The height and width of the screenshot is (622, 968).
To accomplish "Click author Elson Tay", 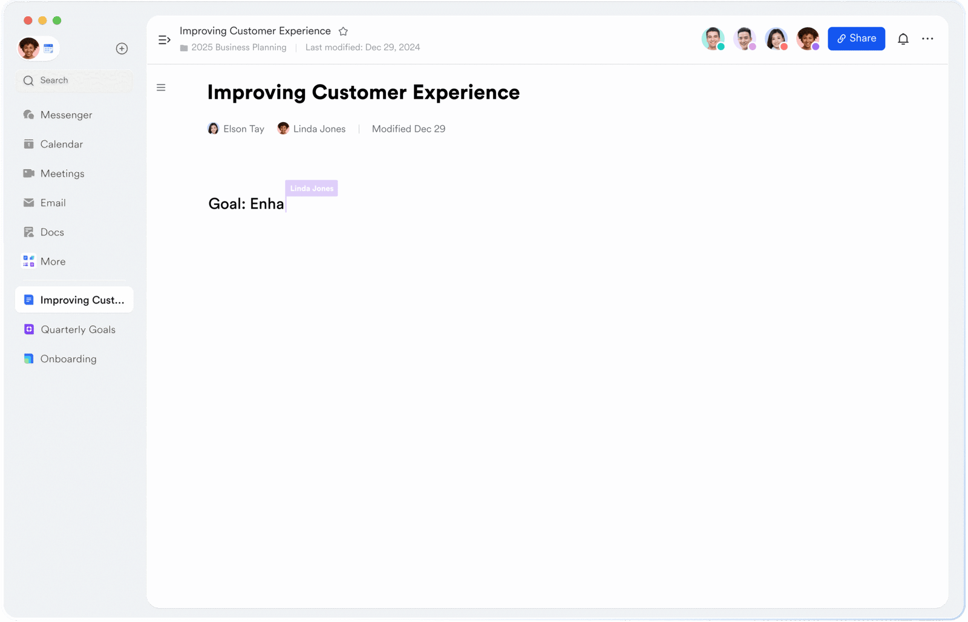I will (236, 129).
